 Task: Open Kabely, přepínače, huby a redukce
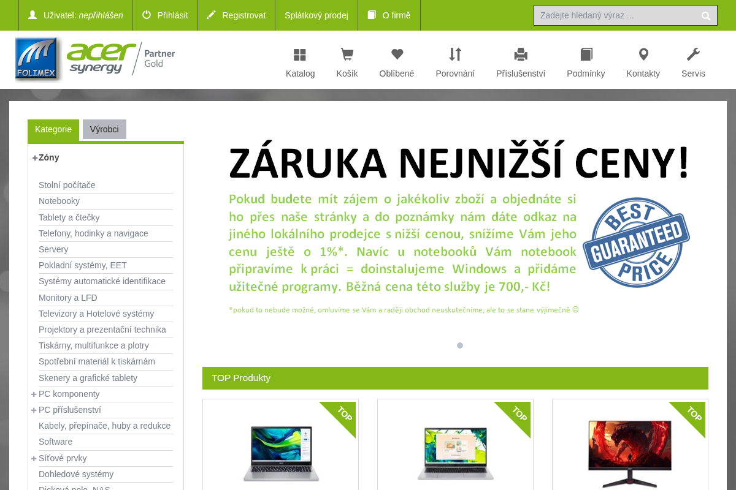point(104,426)
